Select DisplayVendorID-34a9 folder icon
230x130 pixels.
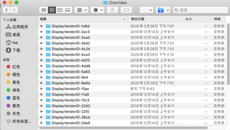48,123
